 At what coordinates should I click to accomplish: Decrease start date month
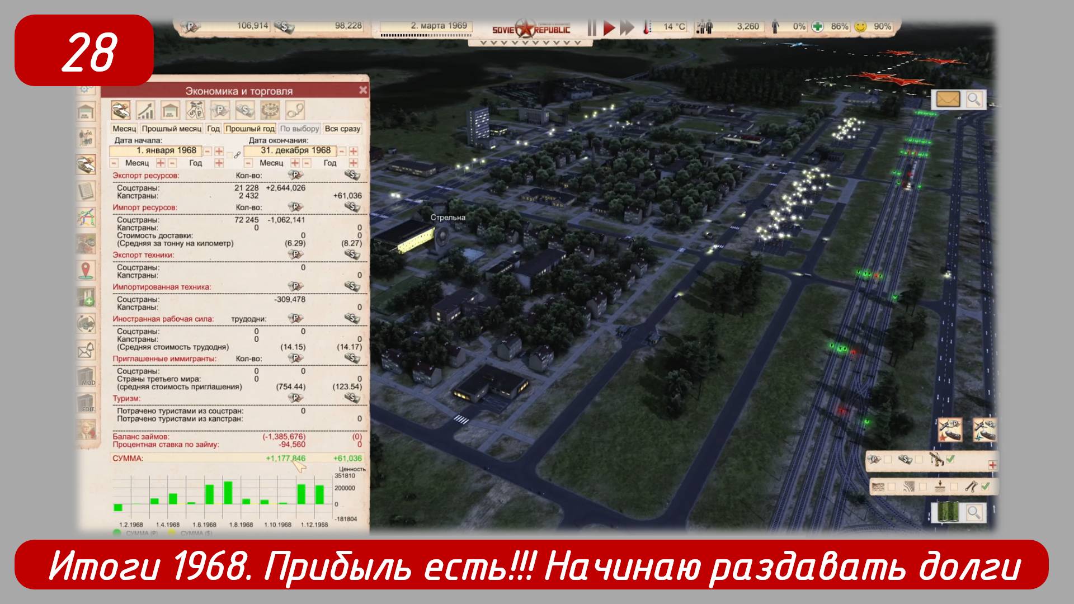coord(114,163)
